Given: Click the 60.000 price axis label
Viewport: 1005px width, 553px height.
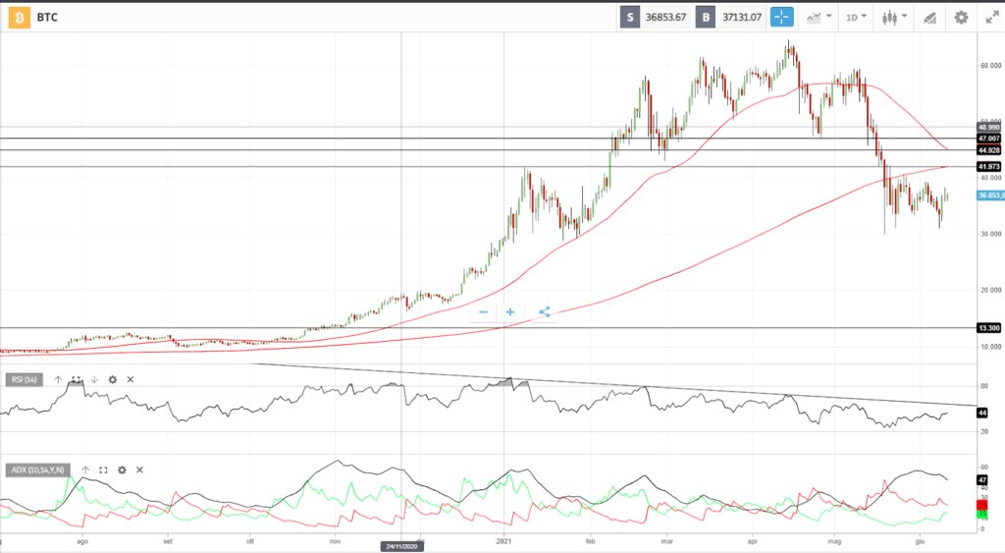Looking at the screenshot, I should (x=990, y=66).
